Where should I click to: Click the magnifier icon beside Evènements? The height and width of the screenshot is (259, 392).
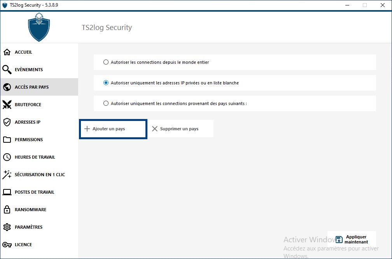pos(7,70)
